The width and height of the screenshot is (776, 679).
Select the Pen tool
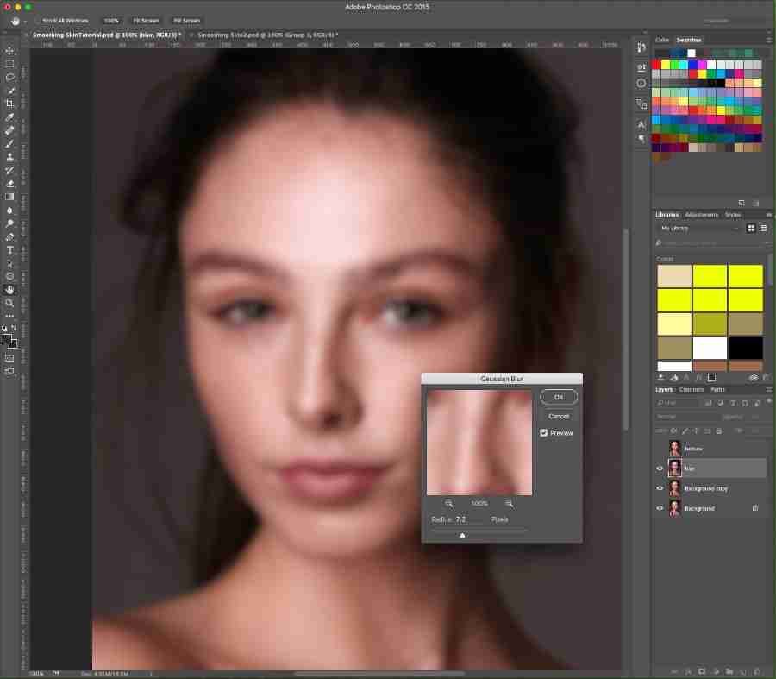click(9, 236)
